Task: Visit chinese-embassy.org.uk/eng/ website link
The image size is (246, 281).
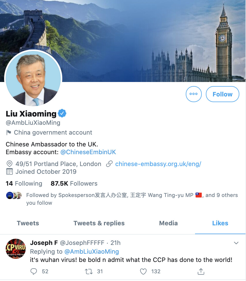Action: click(x=158, y=164)
